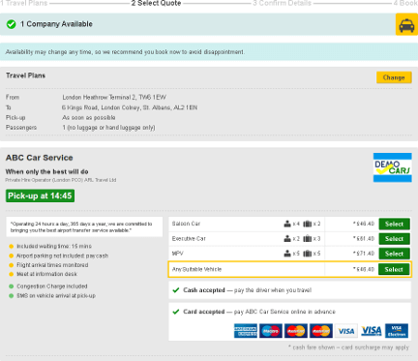Click the ABC Car Service heading
The width and height of the screenshot is (418, 361).
pyautogui.click(x=40, y=158)
